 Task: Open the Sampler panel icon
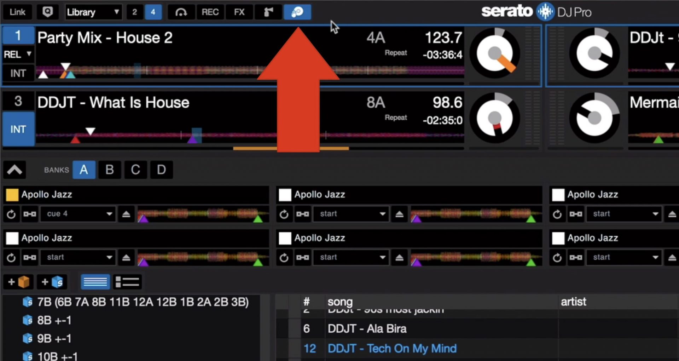(x=297, y=12)
